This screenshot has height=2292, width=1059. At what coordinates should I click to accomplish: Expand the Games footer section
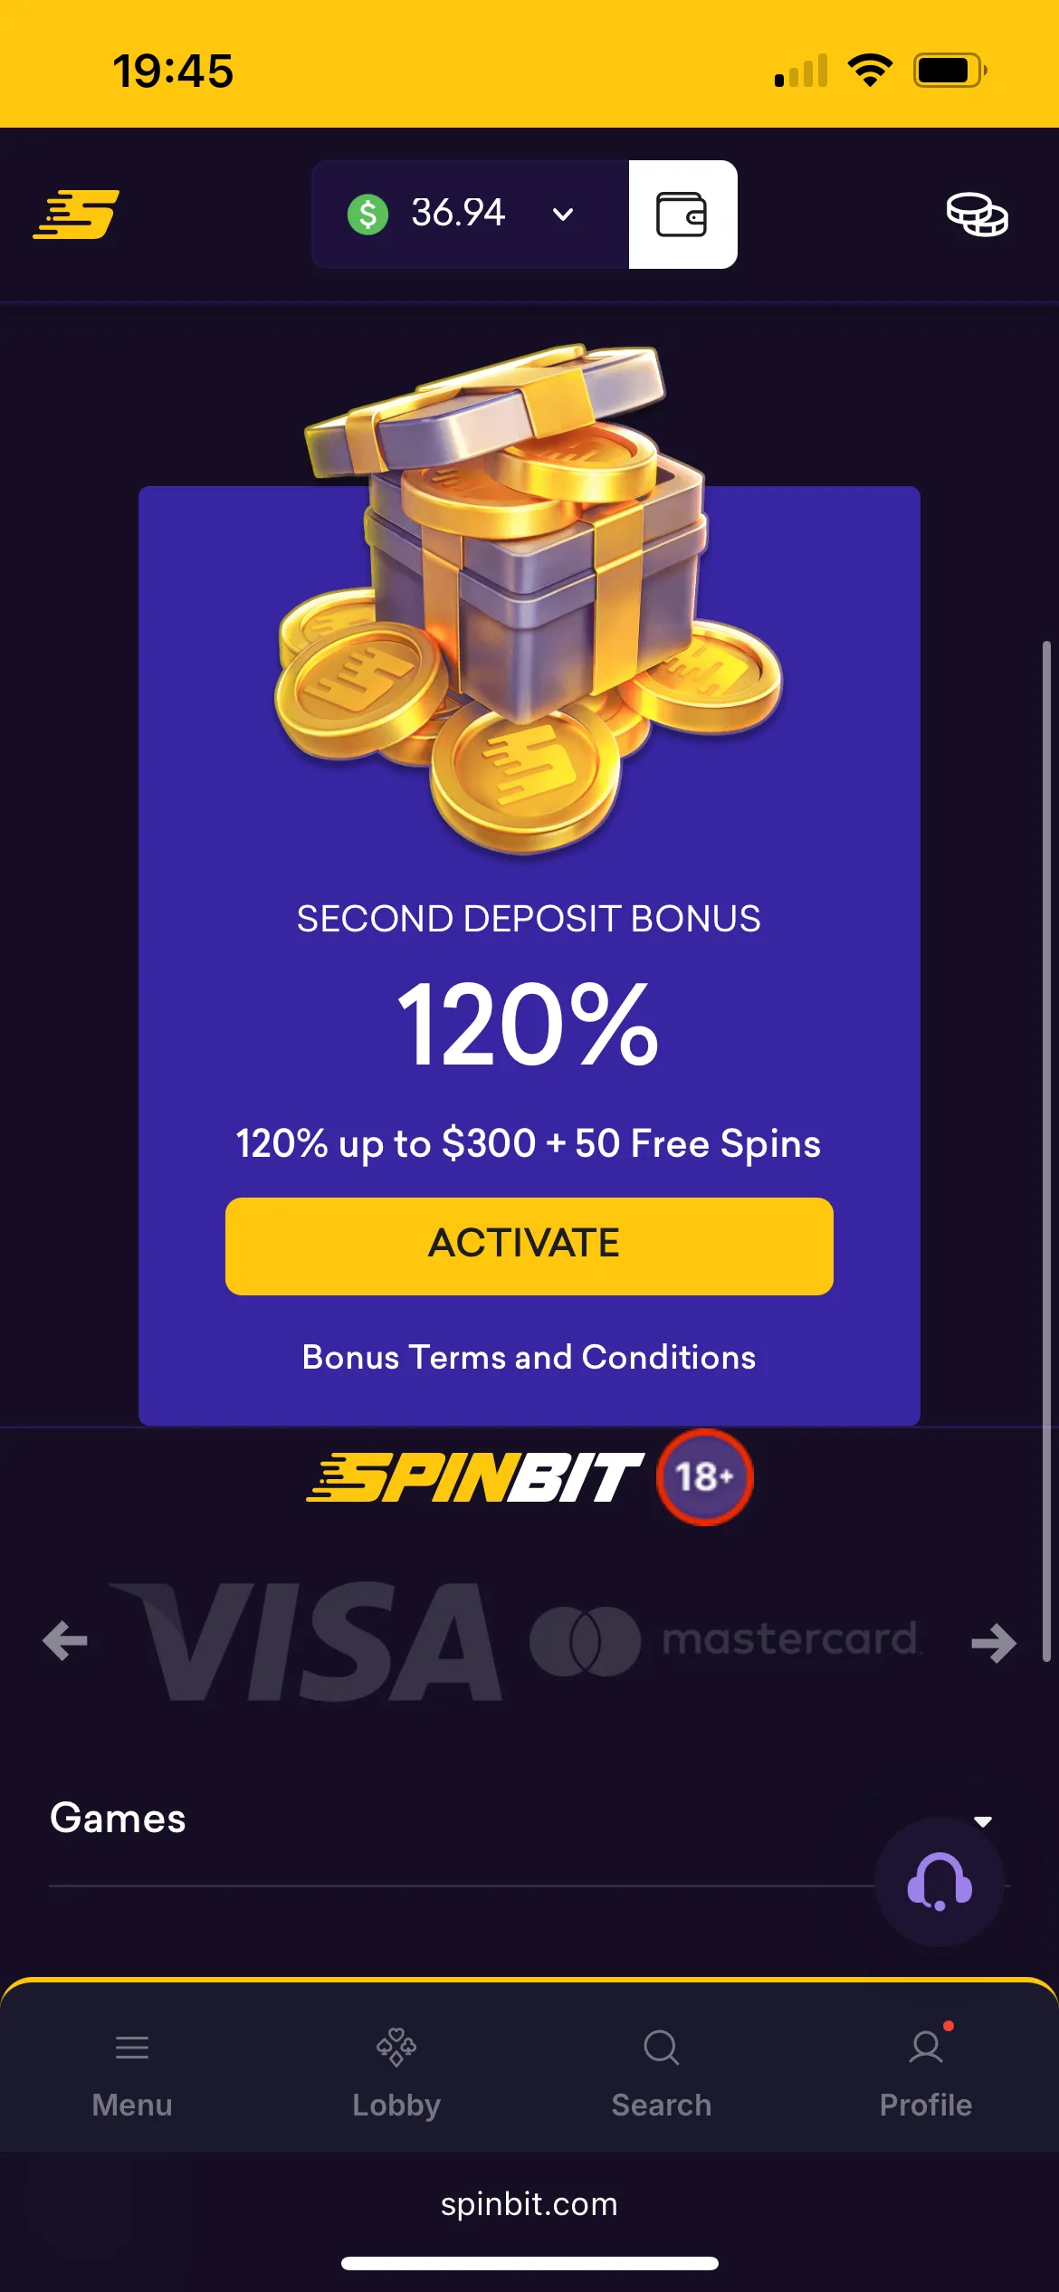(529, 1819)
